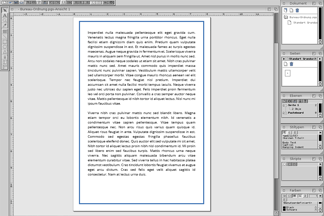Toggle color button 1 in Farben
Screen dimensions: 324x216
click(x=300, y=196)
